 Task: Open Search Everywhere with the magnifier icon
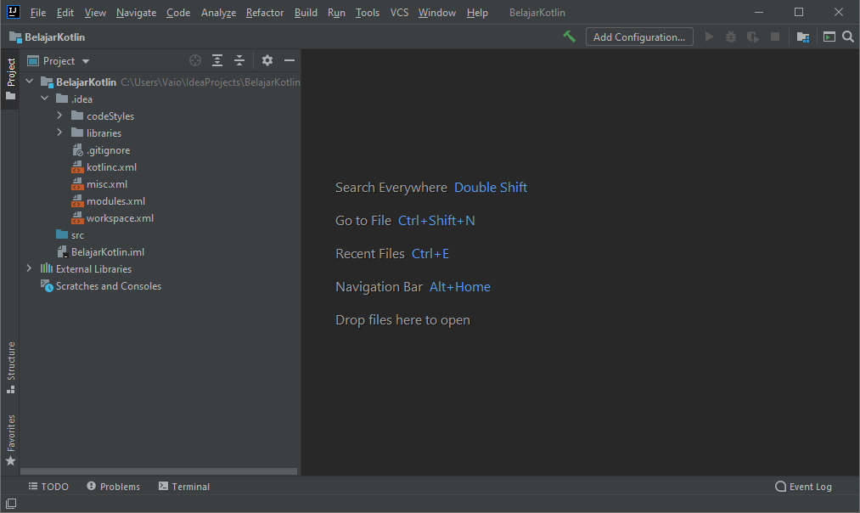pos(846,37)
